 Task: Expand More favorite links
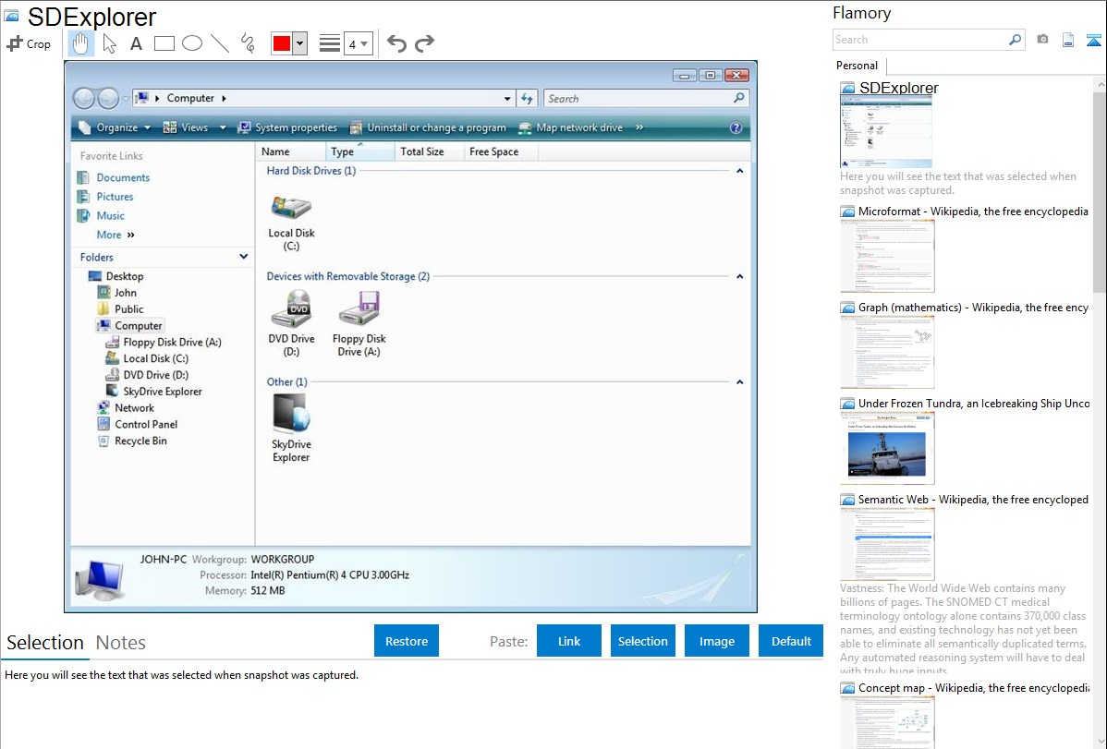coord(116,236)
